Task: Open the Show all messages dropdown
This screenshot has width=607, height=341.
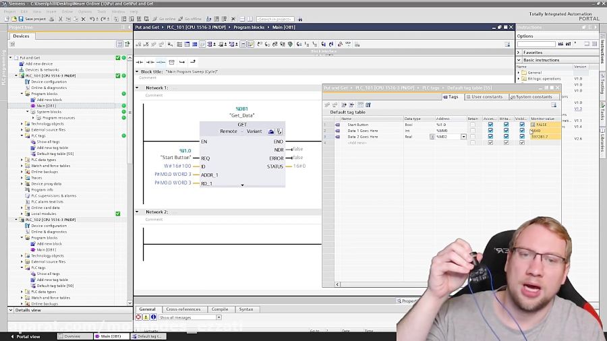Action: coord(220,317)
